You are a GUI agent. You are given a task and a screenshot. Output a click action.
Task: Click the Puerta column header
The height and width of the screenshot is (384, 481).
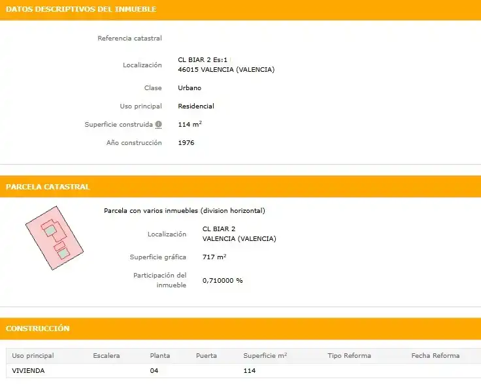click(207, 356)
